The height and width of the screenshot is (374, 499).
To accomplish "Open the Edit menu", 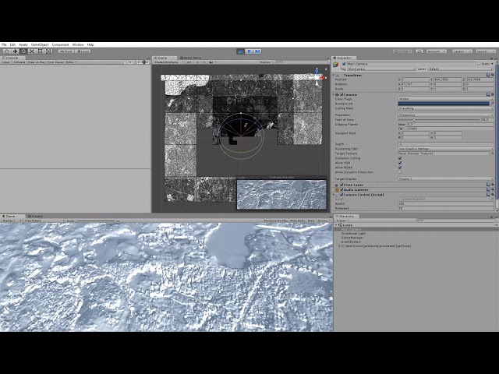I will (12, 45).
